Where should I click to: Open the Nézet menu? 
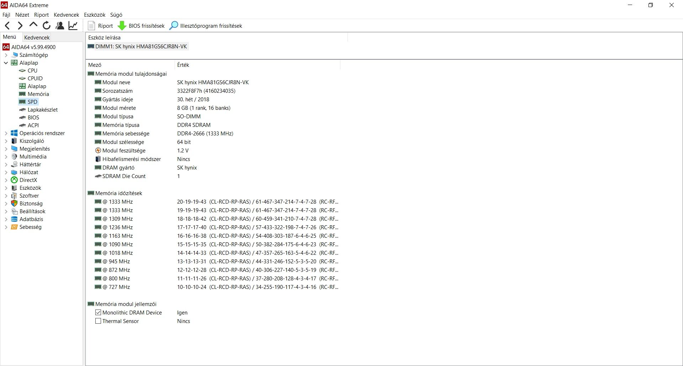[22, 15]
